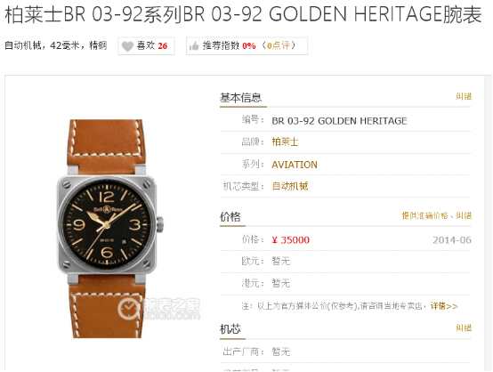Select the 机芯 section heading
Image resolution: width=493 pixels, height=372 pixels.
coord(230,329)
